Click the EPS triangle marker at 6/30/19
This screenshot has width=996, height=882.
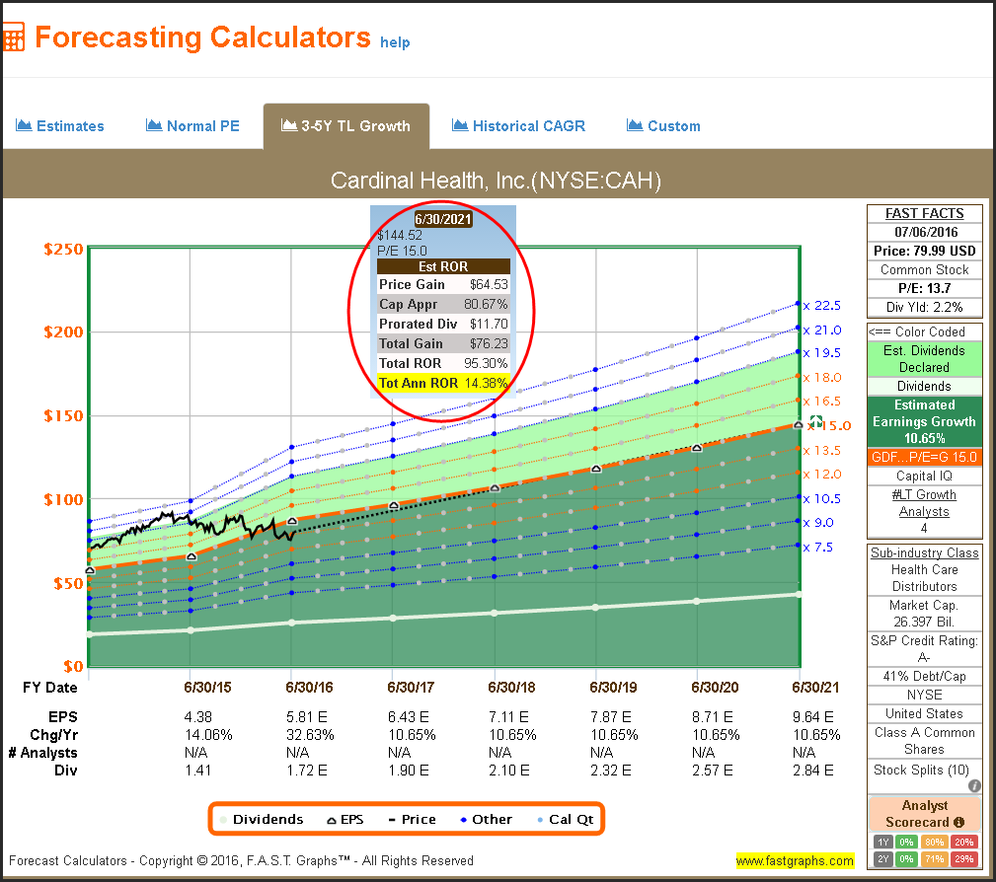click(x=595, y=469)
